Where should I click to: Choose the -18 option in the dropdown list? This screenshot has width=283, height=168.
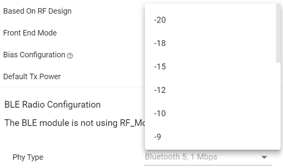click(210, 43)
